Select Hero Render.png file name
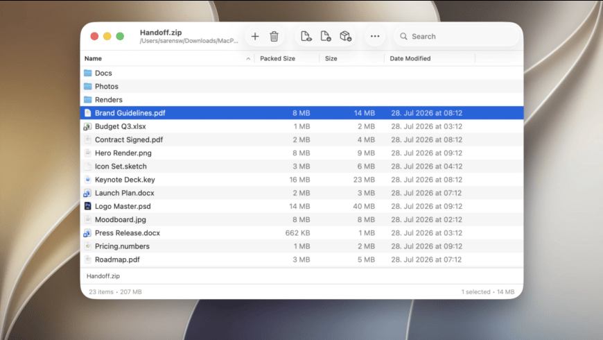 [x=123, y=153]
